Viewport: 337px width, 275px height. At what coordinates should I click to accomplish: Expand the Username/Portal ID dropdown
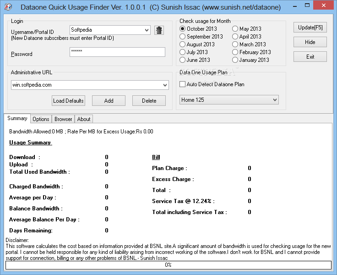(x=147, y=30)
